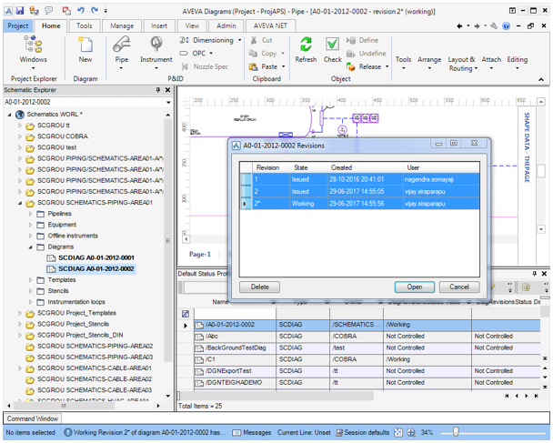Open the Arrange dropdown menu

pos(429,63)
